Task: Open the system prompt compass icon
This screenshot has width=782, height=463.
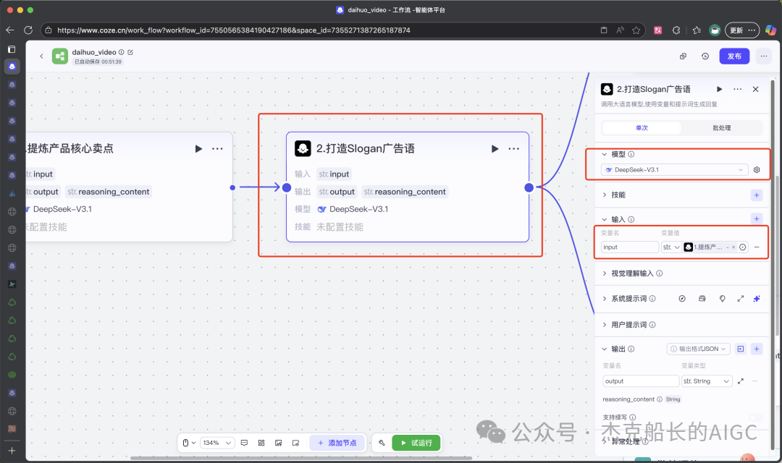Action: coord(682,299)
